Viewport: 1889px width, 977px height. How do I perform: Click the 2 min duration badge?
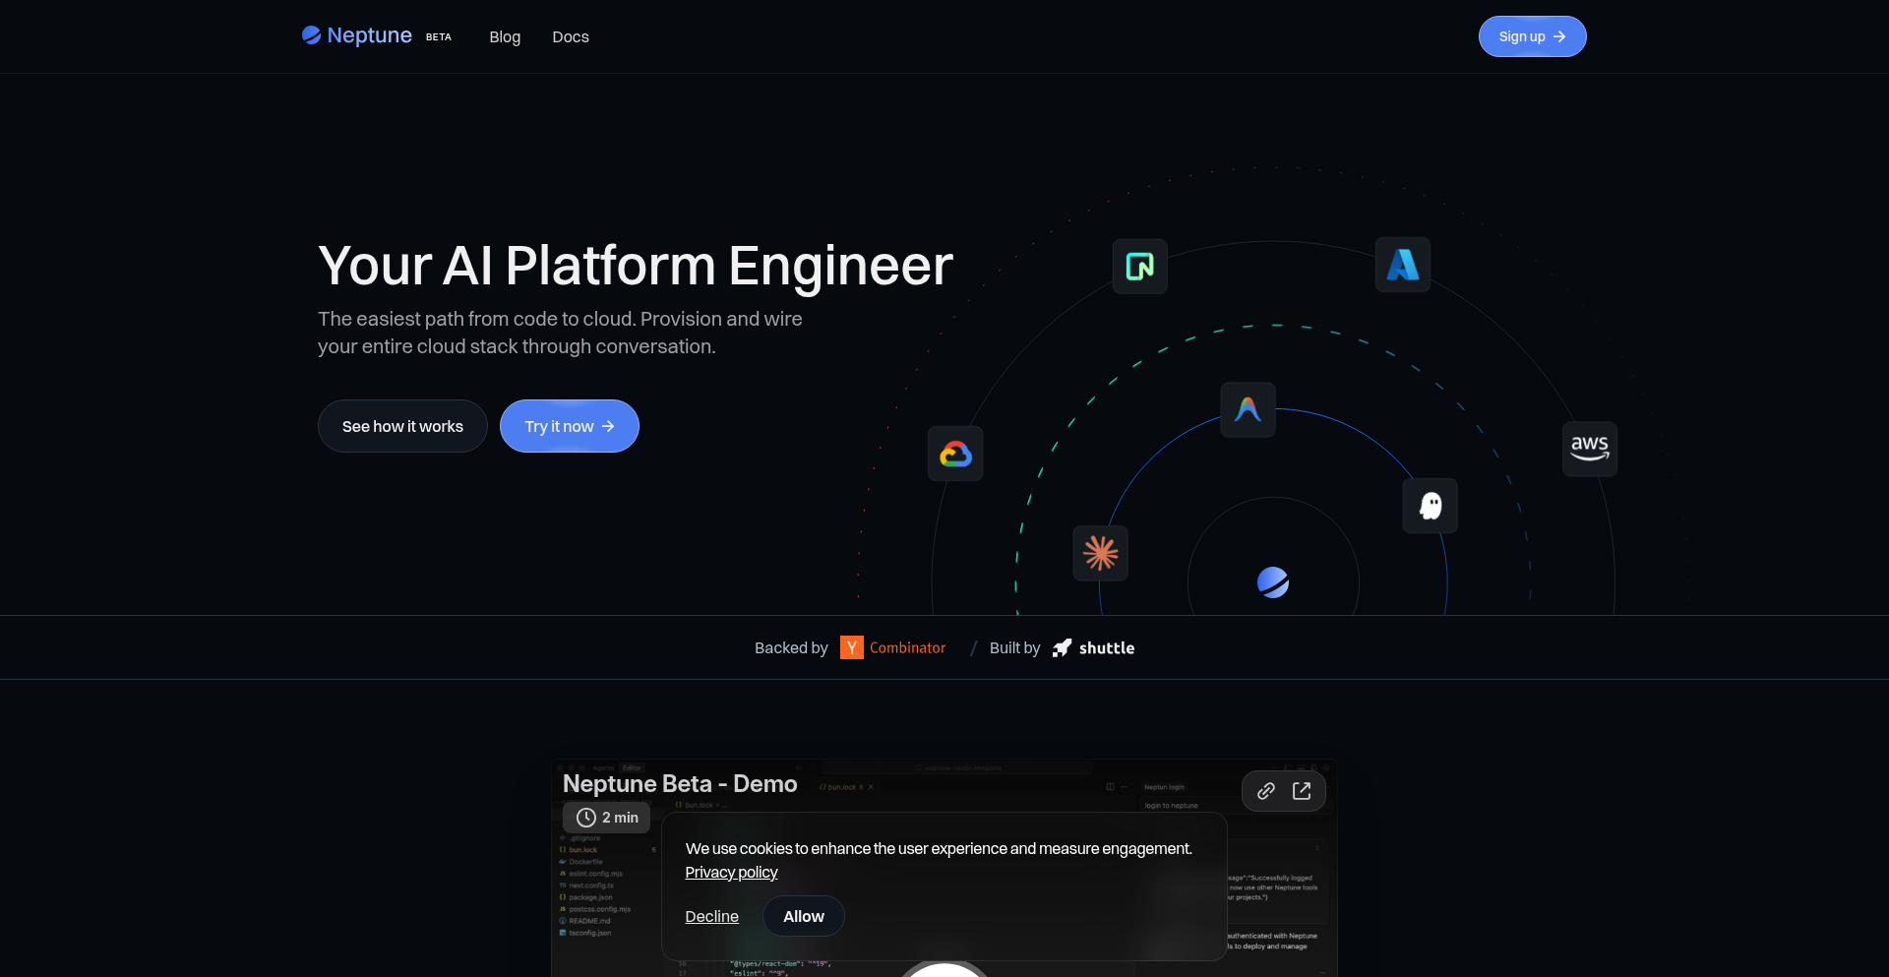point(607,818)
